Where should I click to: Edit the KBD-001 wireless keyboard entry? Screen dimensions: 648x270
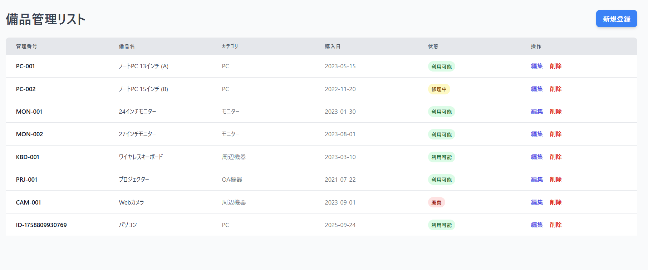tap(536, 157)
